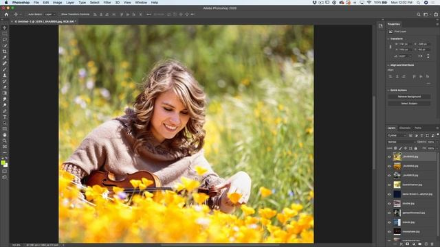440x247 pixels.
Task: Click the Spotlight search icon in menu bar
Action: 418,3
